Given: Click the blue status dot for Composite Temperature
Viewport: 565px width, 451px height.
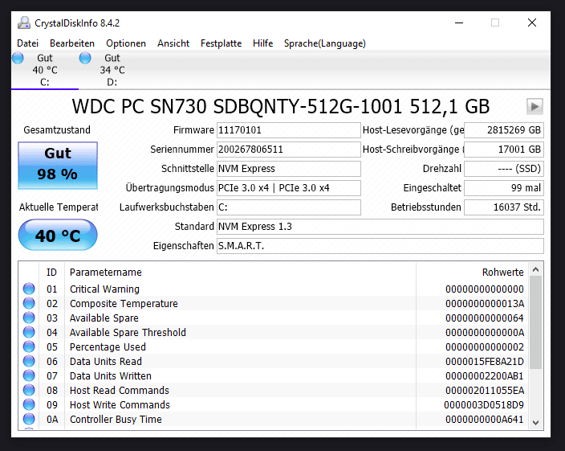Looking at the screenshot, I should [29, 303].
